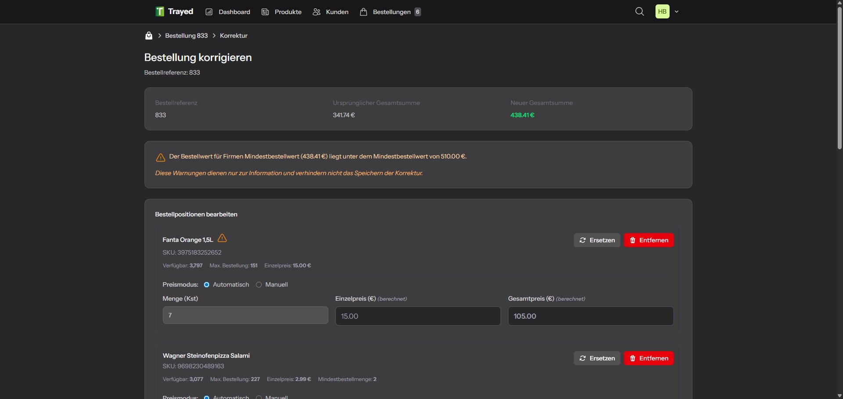Click the warning triangle in the Mindestbestellwert banner
The width and height of the screenshot is (843, 399).
point(160,158)
